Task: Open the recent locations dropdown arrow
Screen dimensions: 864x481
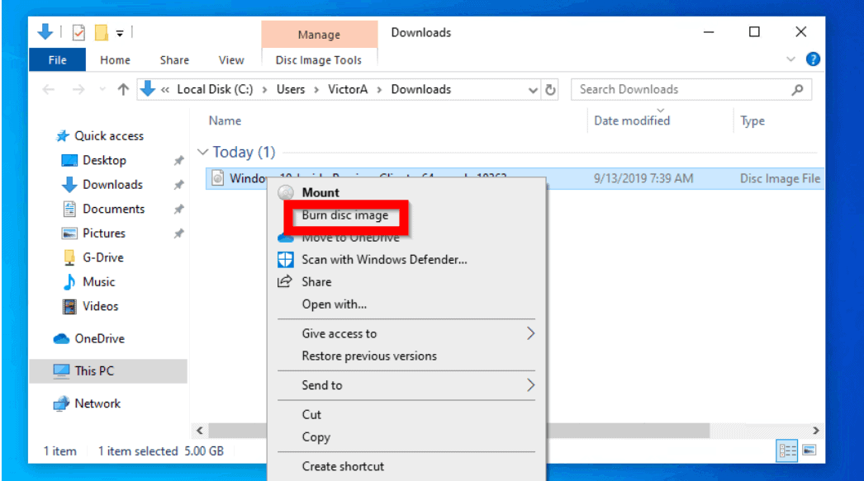Action: tap(102, 89)
